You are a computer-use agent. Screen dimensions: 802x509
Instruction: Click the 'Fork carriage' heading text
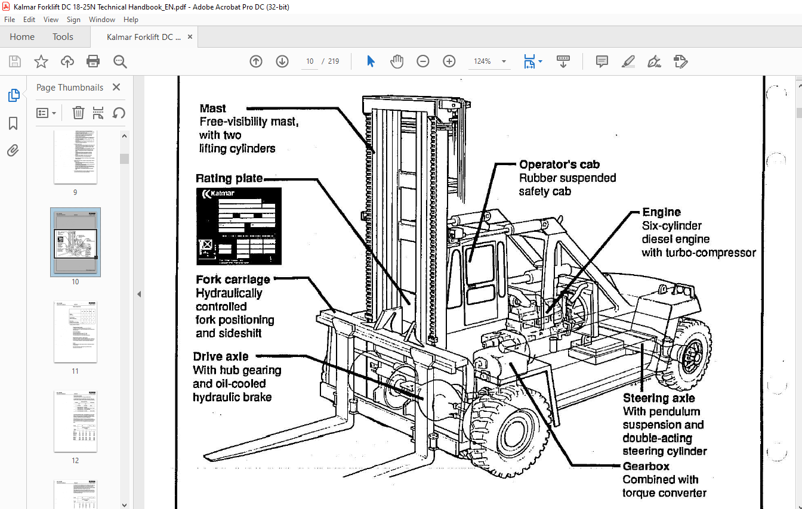coord(233,280)
